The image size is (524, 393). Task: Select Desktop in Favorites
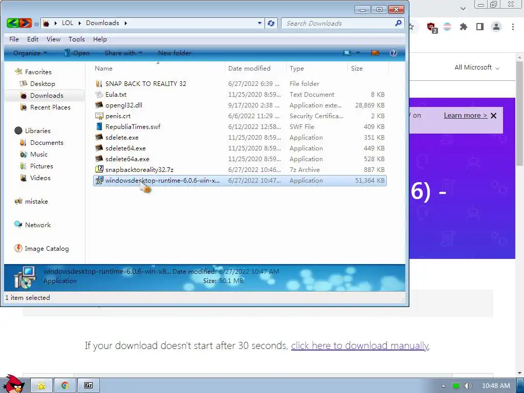(42, 83)
